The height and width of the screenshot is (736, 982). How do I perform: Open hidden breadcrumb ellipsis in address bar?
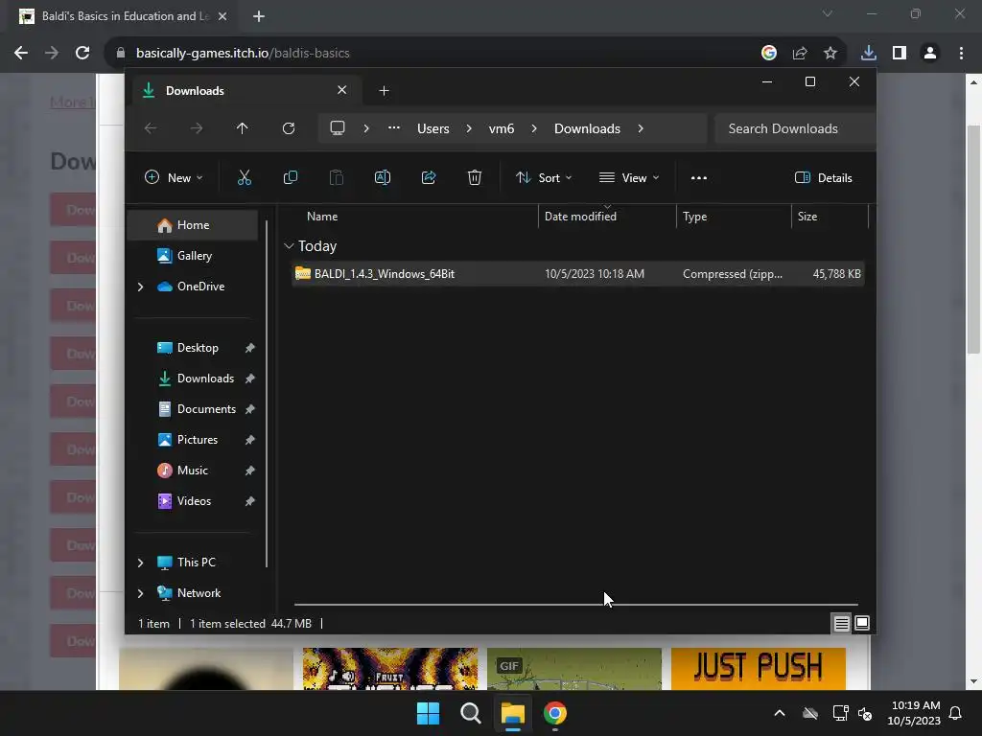point(393,128)
